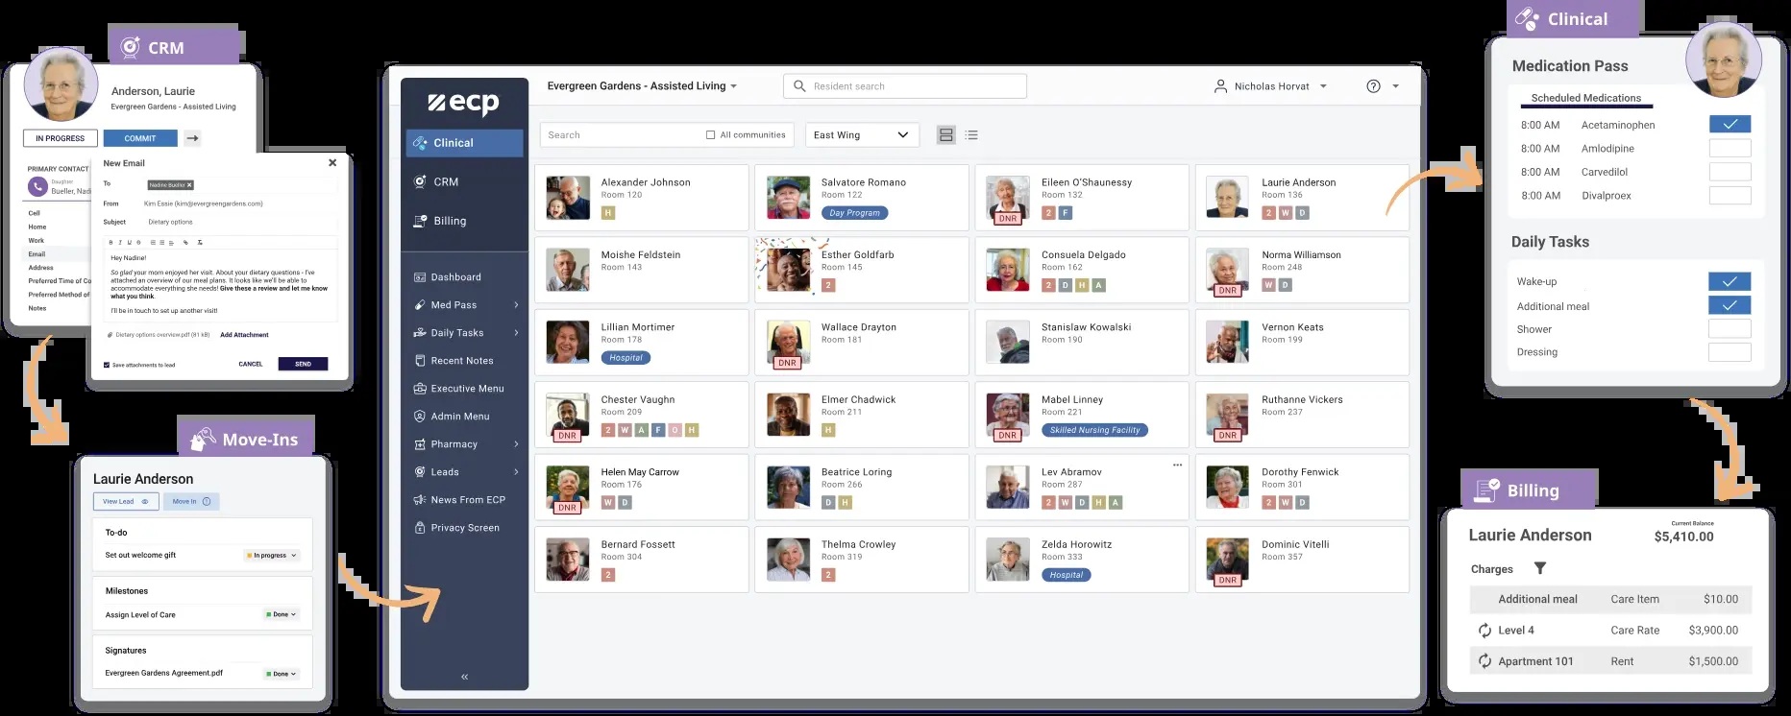Click the Commit button in CRM panel
Image resolution: width=1791 pixels, height=716 pixels.
tap(140, 138)
